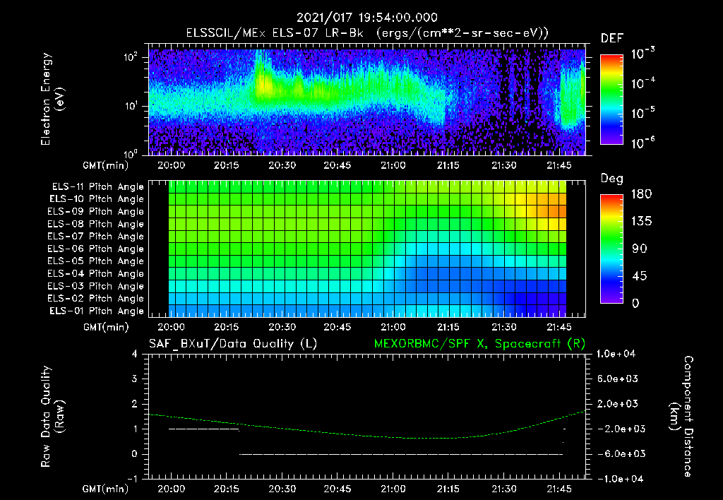Click GMT(min) label under pitch angle panel
This screenshot has width=723, height=500.
coord(106,328)
